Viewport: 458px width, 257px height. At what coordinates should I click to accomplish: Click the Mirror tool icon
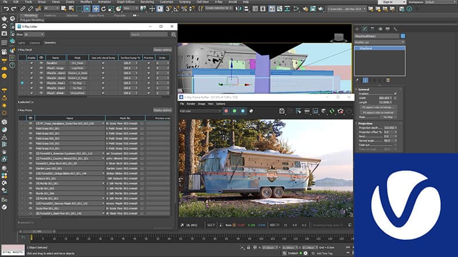coord(239,9)
